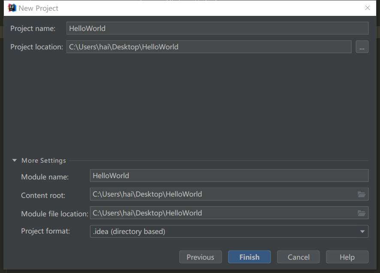380x273 pixels.
Task: Go back with the Previous button
Action: coord(200,257)
